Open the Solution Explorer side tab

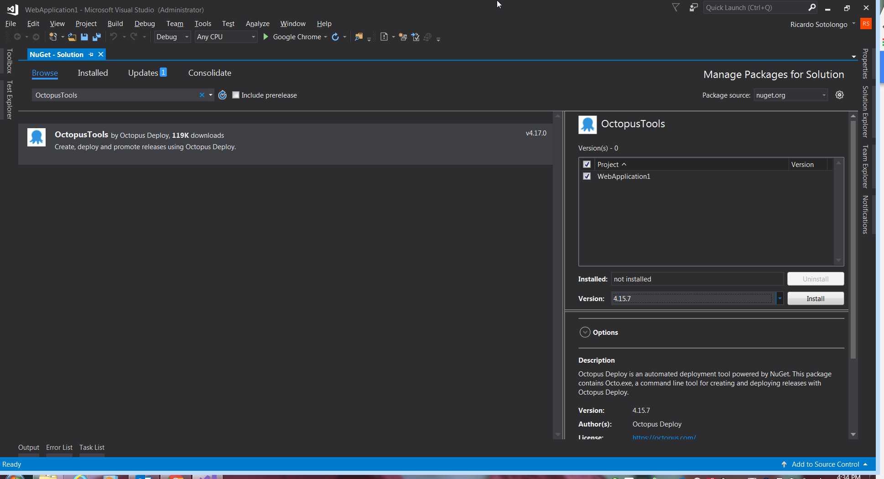[x=865, y=111]
